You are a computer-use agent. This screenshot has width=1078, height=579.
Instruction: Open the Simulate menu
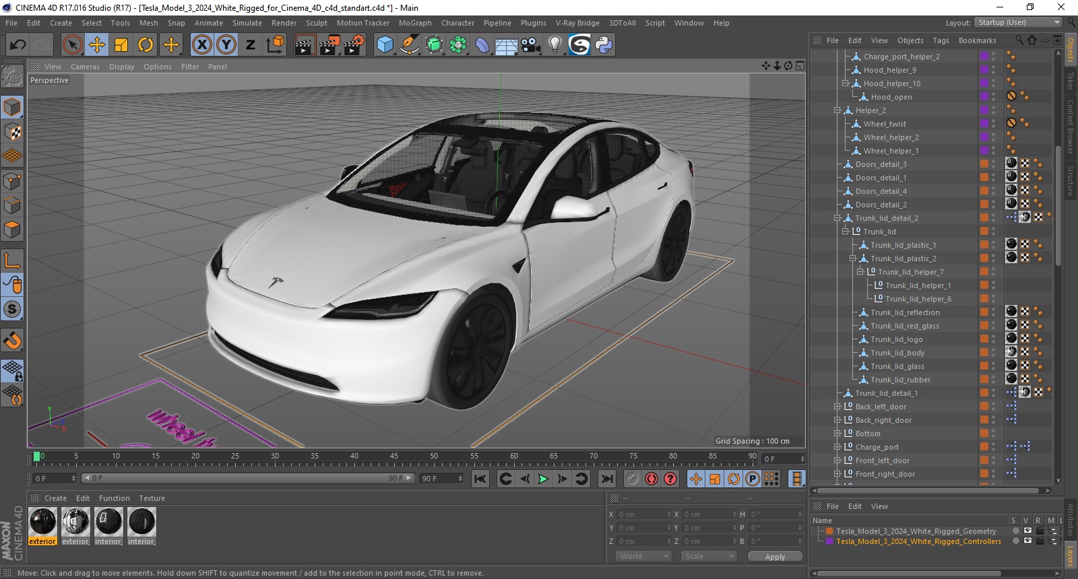[247, 23]
